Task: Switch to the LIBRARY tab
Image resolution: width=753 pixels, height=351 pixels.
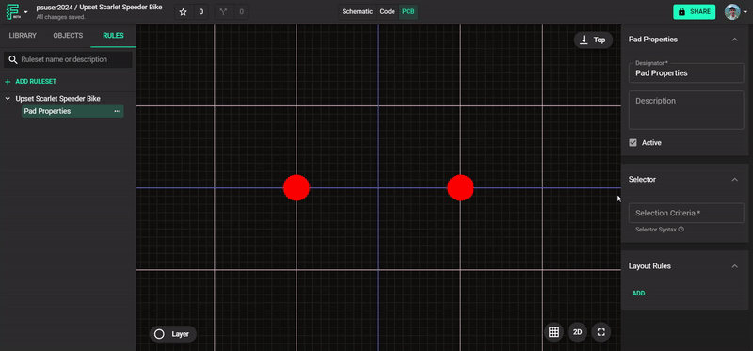Action: (x=23, y=36)
